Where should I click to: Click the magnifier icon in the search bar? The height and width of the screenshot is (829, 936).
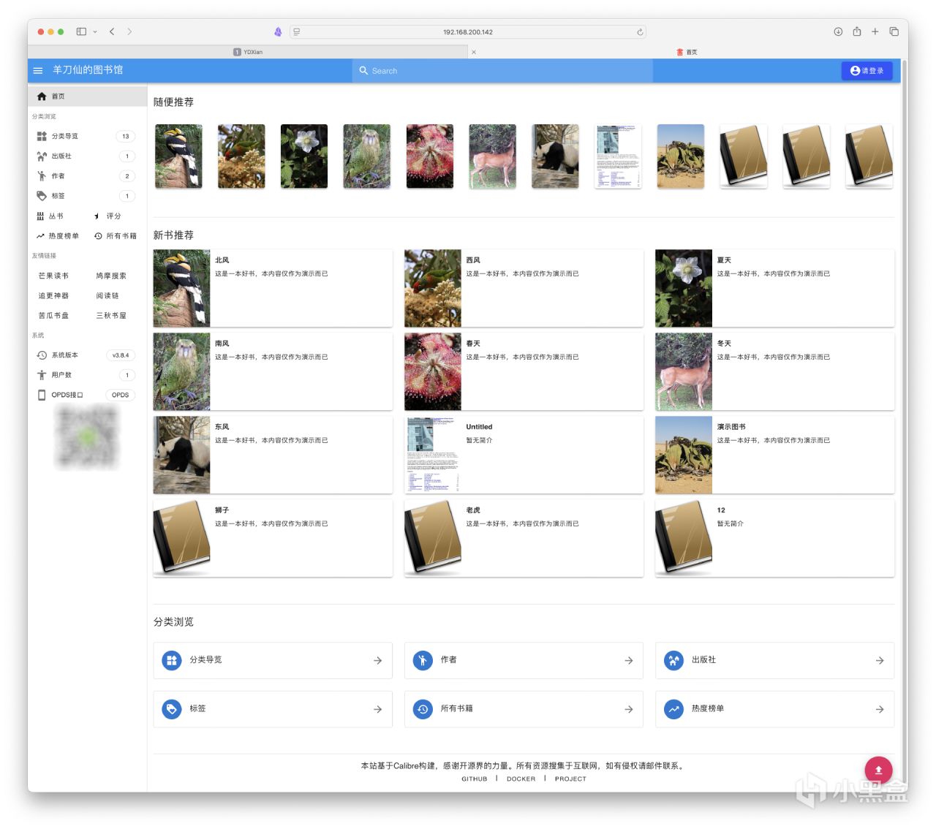[363, 71]
